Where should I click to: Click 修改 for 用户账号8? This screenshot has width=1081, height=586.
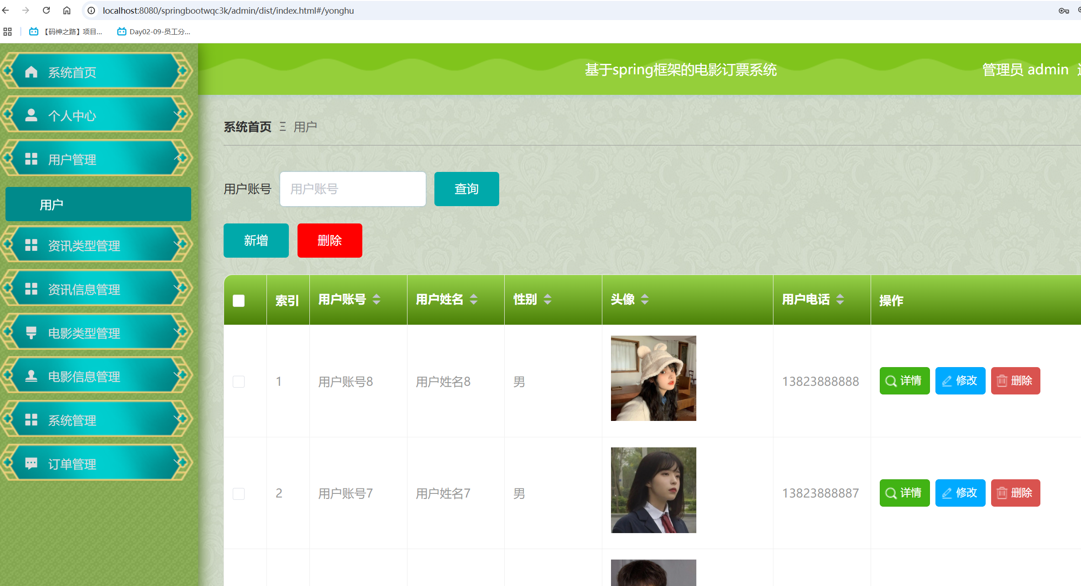[960, 381]
